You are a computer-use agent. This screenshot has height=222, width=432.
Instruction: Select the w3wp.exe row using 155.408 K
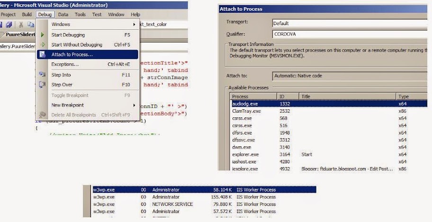coord(204,197)
